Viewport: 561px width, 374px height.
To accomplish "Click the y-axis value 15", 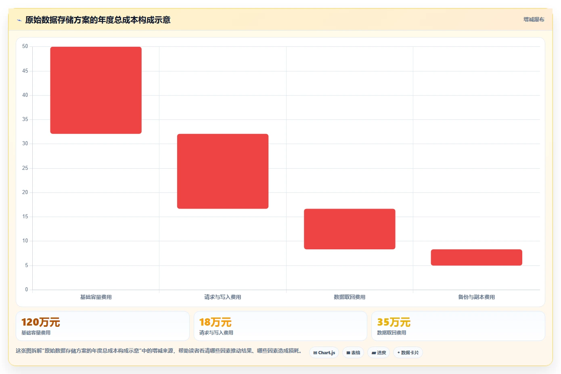I will [25, 217].
